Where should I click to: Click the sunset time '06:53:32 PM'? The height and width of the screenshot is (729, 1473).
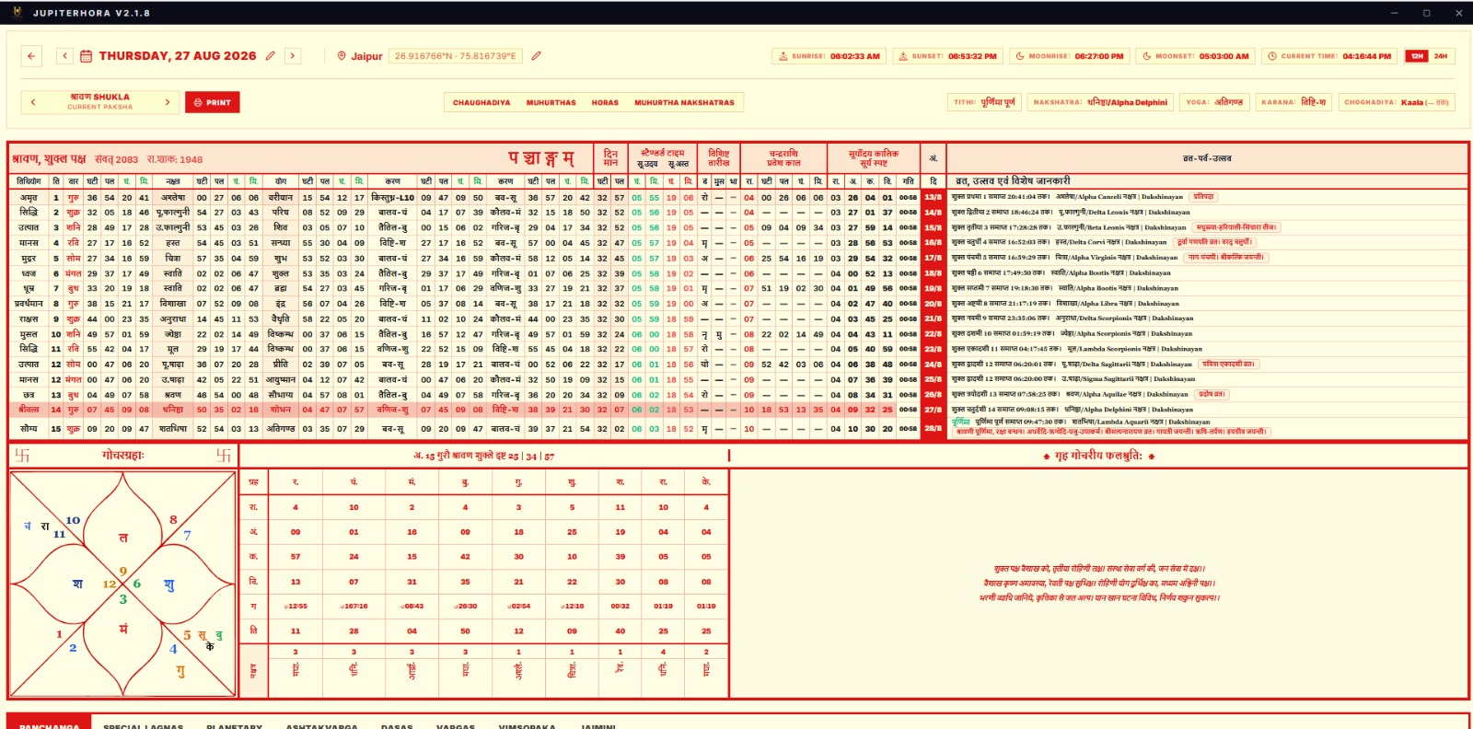972,56
